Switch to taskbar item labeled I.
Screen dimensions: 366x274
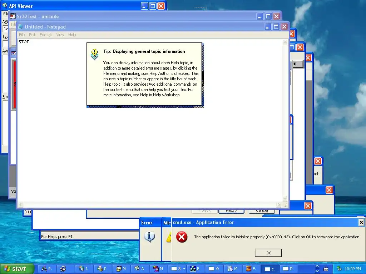click(84, 269)
